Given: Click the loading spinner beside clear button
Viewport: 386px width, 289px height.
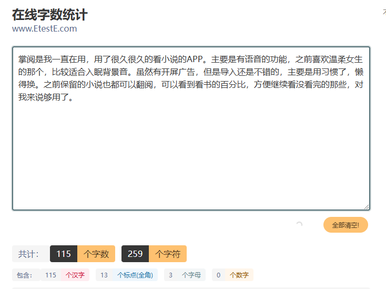Looking at the screenshot, I should (299, 224).
